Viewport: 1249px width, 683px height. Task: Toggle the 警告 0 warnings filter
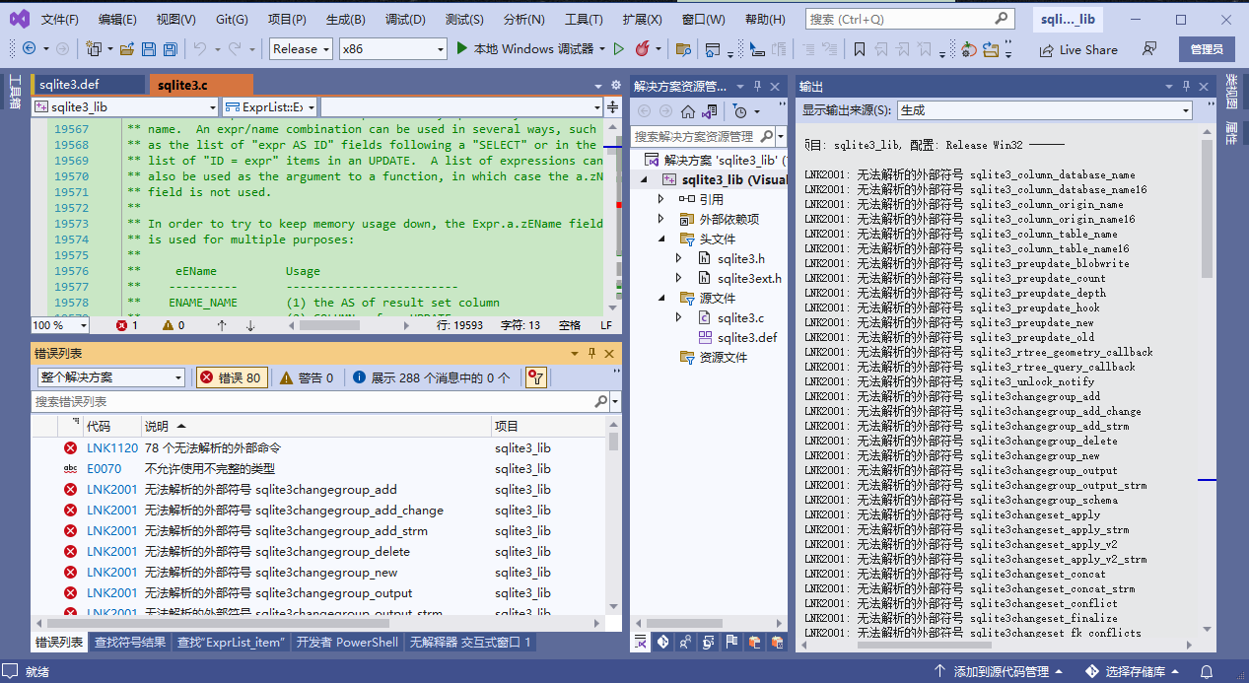307,377
